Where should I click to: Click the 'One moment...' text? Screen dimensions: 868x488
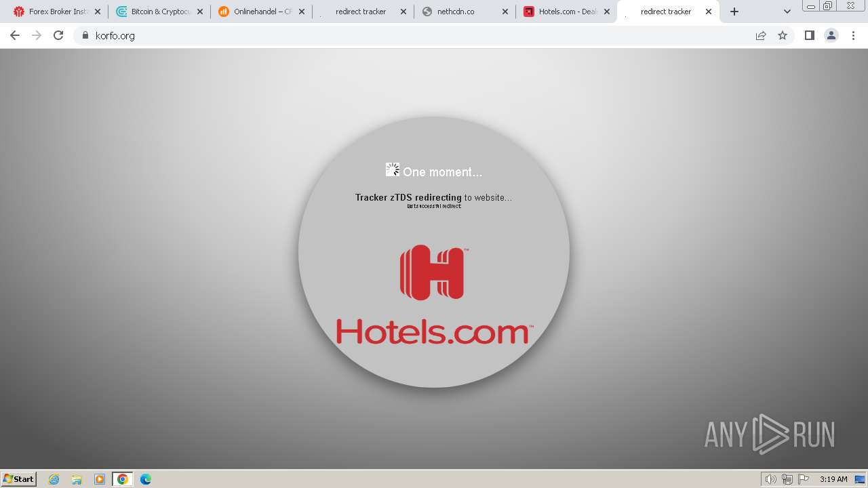tap(442, 172)
